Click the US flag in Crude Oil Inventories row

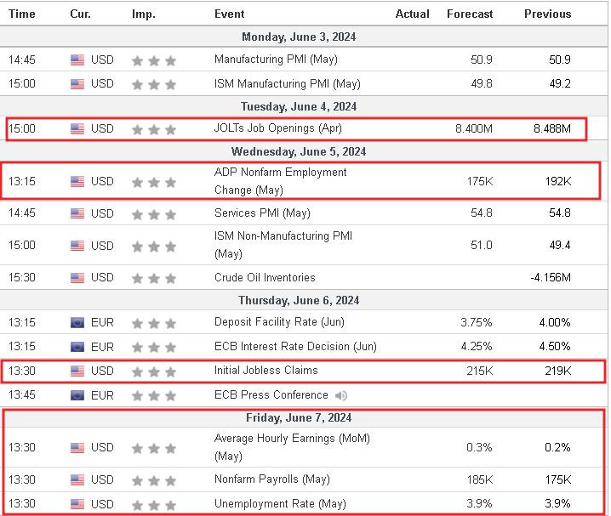77,278
